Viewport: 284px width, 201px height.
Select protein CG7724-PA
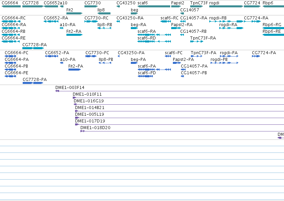[x=264, y=53]
